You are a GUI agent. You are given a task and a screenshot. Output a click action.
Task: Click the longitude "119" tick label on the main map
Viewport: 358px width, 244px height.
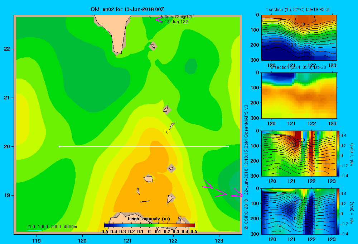pos(37,240)
